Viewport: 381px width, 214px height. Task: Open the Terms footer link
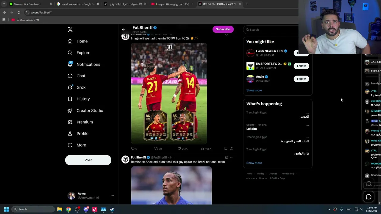point(249,174)
